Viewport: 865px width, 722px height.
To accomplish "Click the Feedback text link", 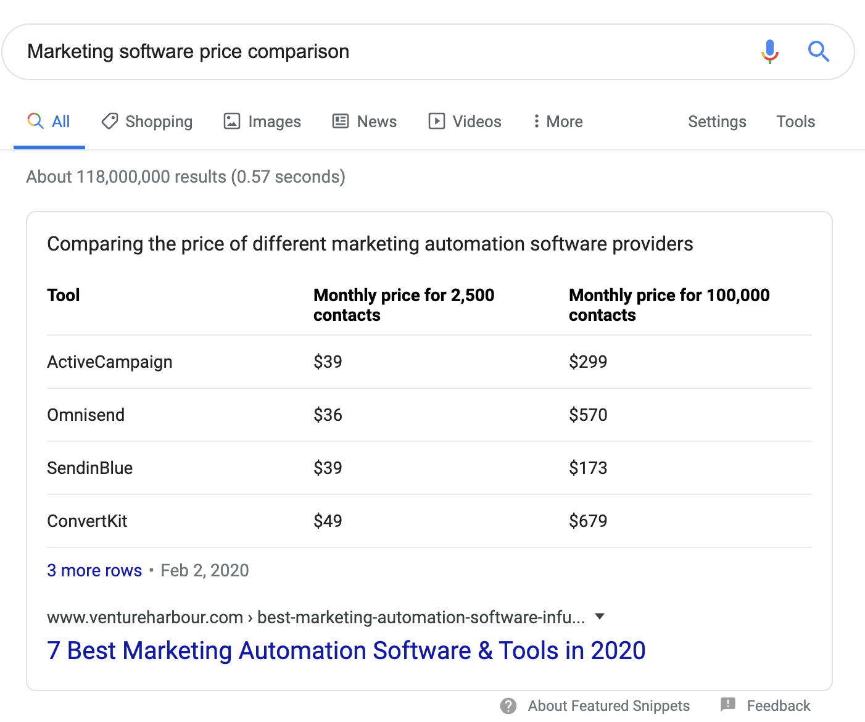I will point(778,706).
